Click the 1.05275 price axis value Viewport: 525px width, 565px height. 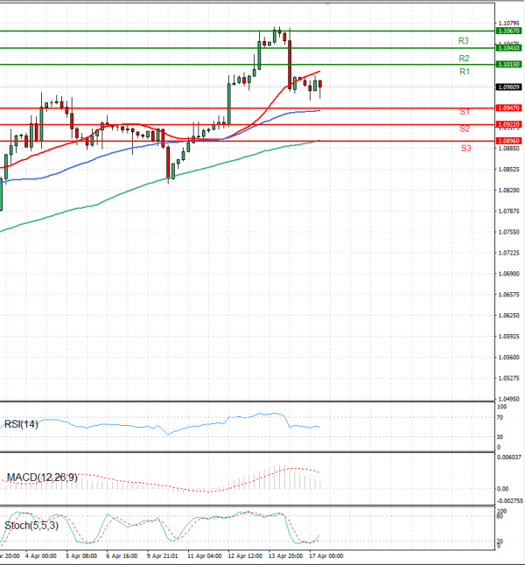point(508,379)
